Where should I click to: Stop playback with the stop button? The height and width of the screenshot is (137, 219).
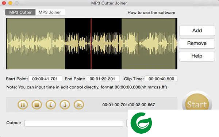pos(36,104)
